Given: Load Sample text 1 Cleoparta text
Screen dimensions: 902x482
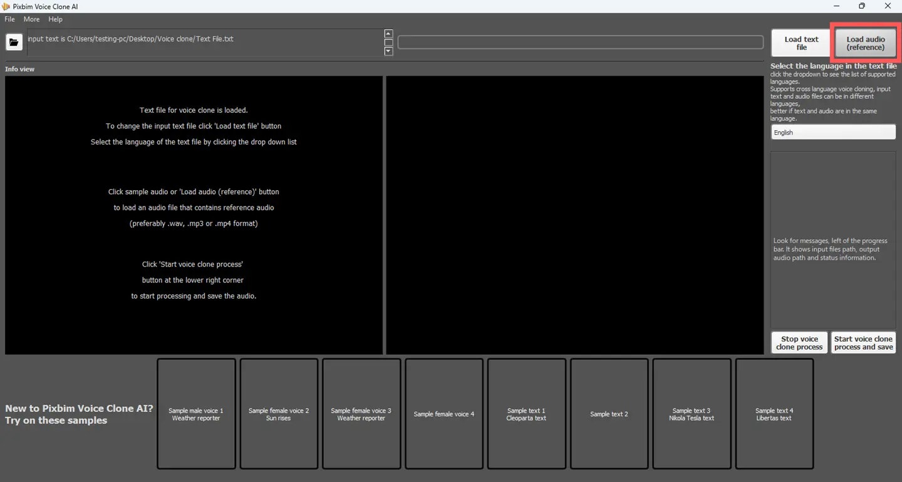Looking at the screenshot, I should tap(526, 414).
